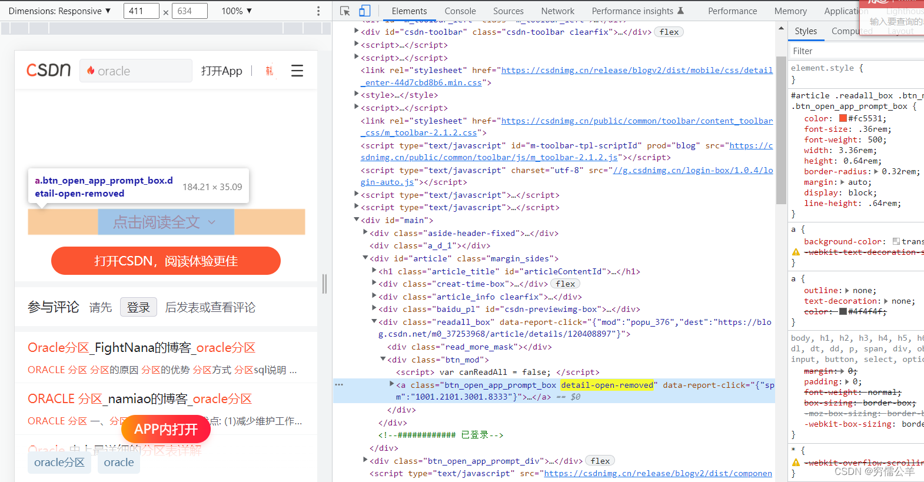Viewport: 924px width, 482px height.
Task: Expand the btn_open_app_prompt_div node
Action: pos(365,460)
